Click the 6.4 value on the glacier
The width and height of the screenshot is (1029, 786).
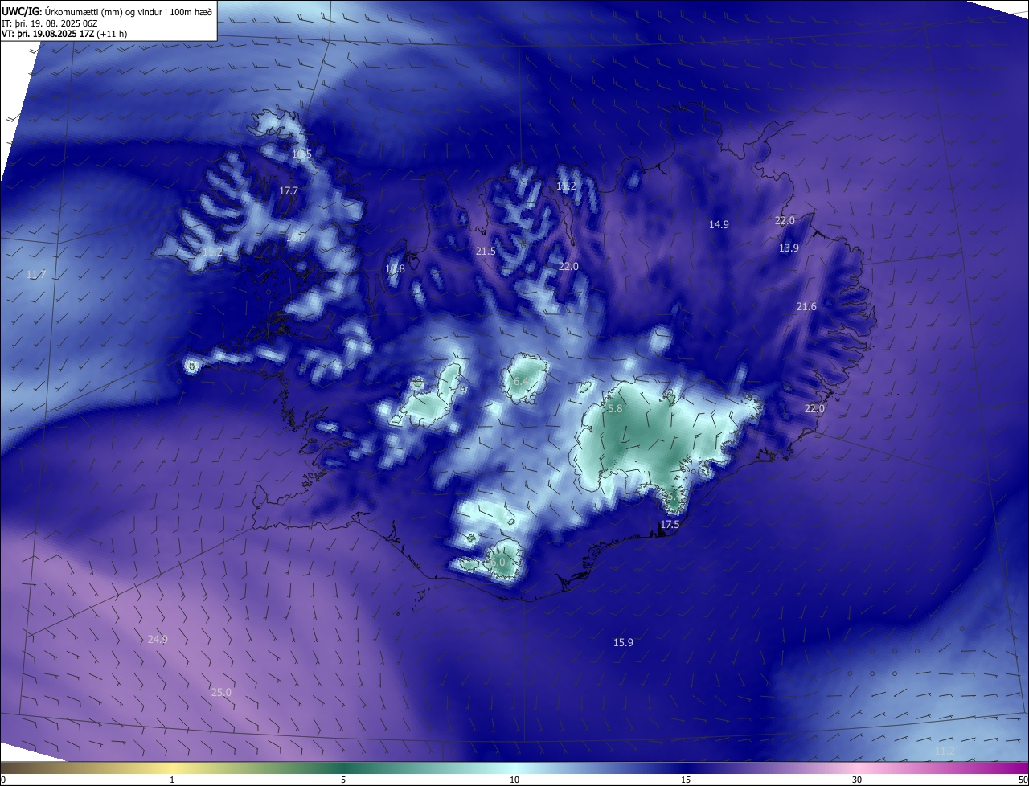pos(521,381)
